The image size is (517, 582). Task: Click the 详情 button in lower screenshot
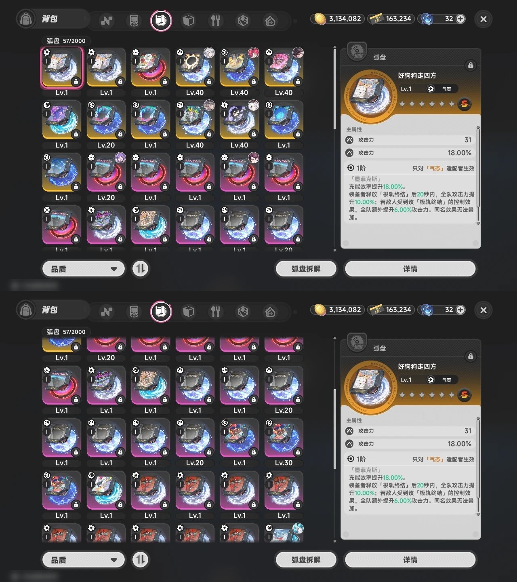click(x=410, y=560)
